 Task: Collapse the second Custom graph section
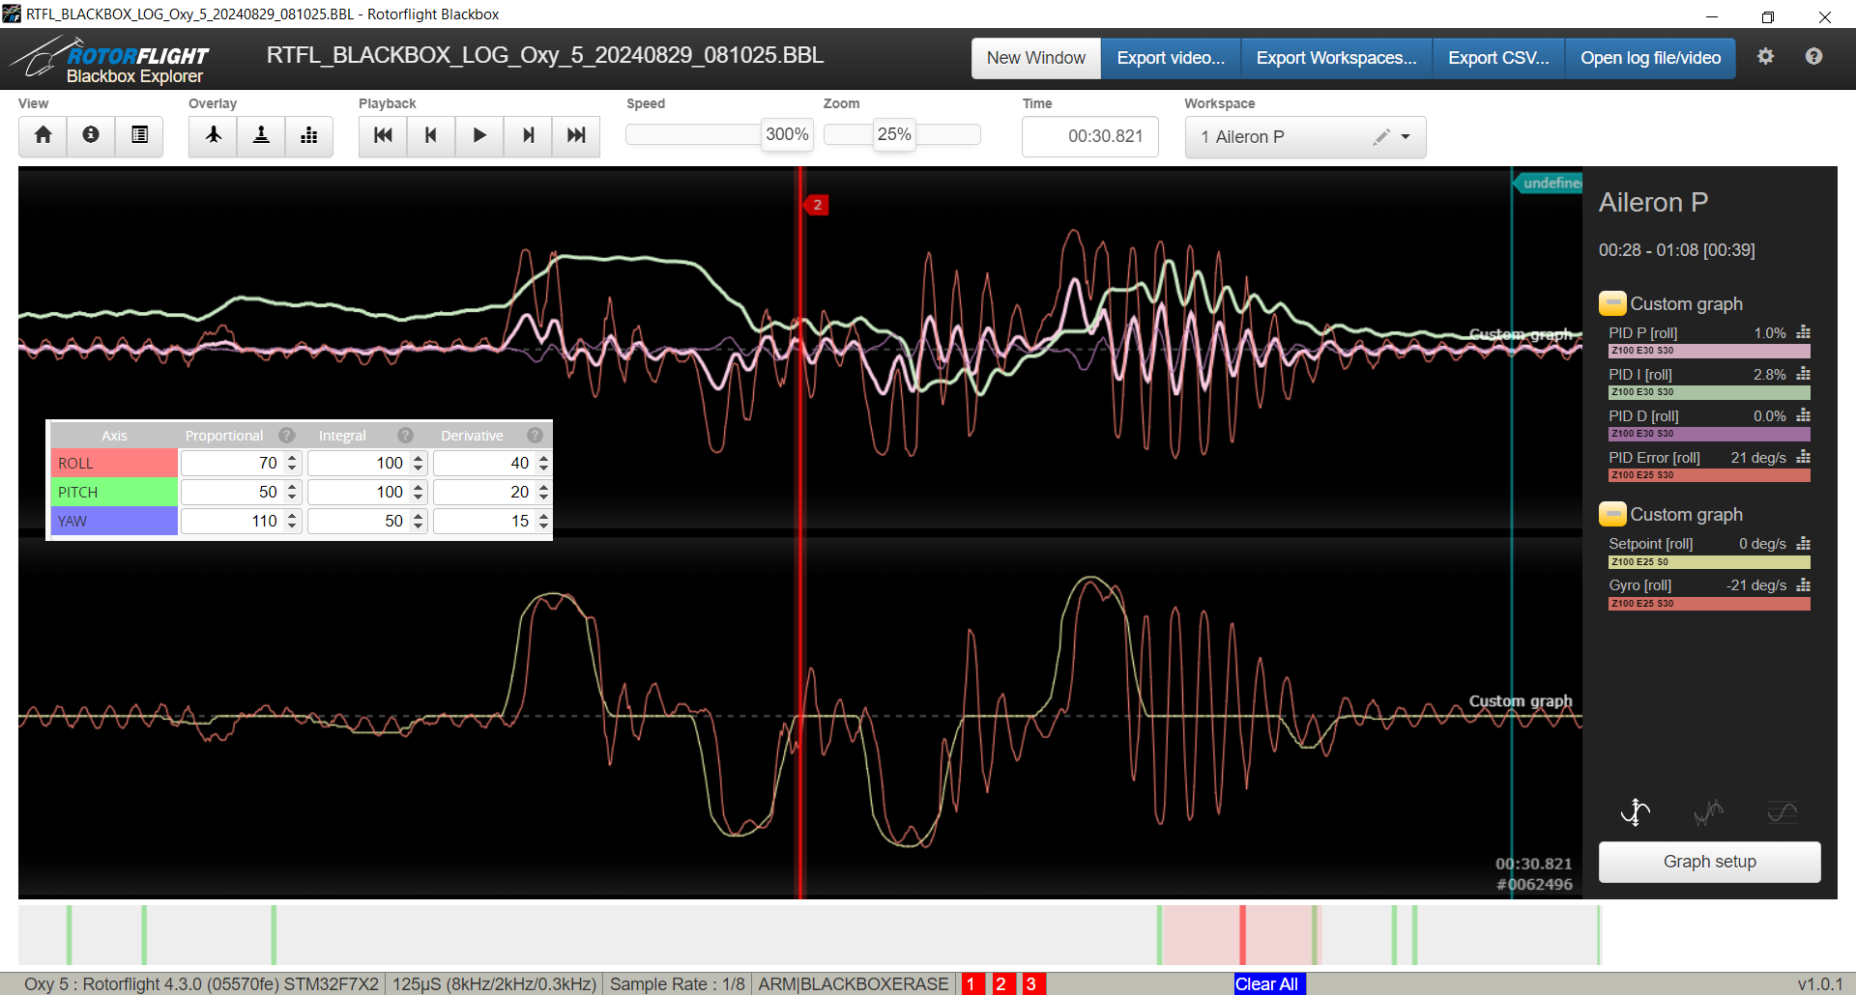coord(1611,515)
